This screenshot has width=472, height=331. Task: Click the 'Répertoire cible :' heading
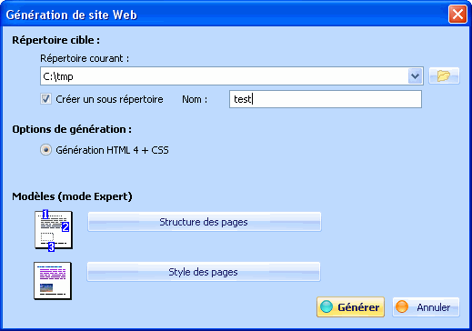[x=56, y=40]
